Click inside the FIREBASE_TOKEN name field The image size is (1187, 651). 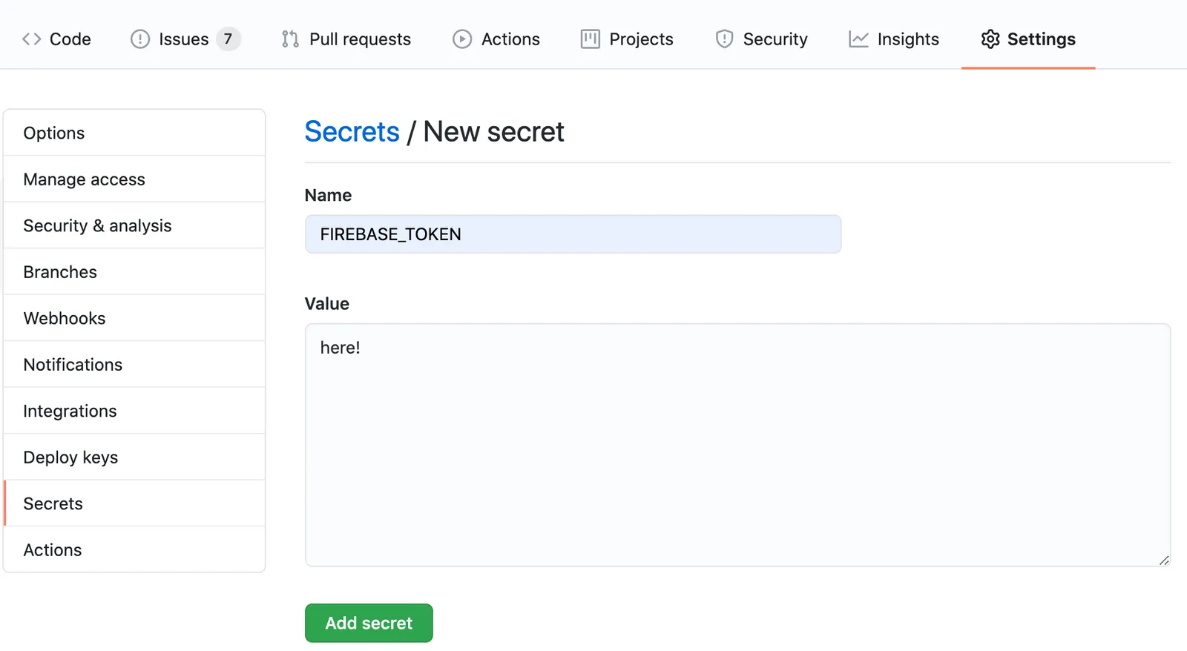point(571,234)
